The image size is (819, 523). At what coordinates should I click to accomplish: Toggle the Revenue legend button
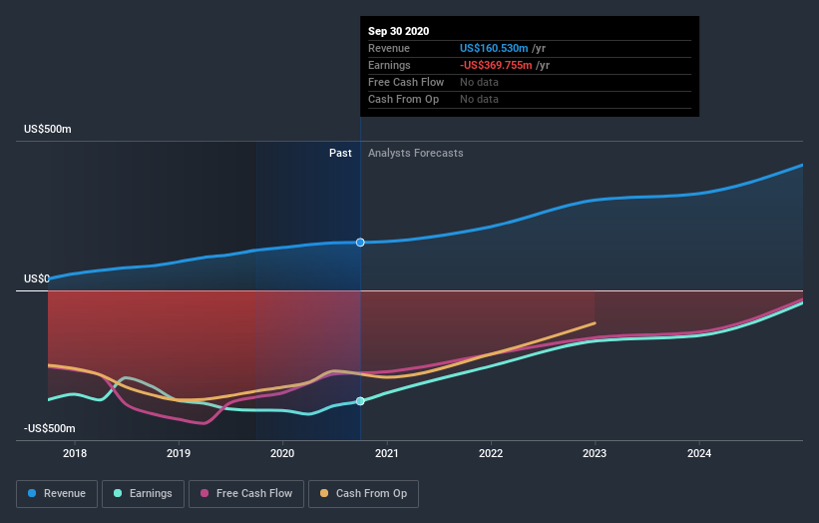[57, 494]
